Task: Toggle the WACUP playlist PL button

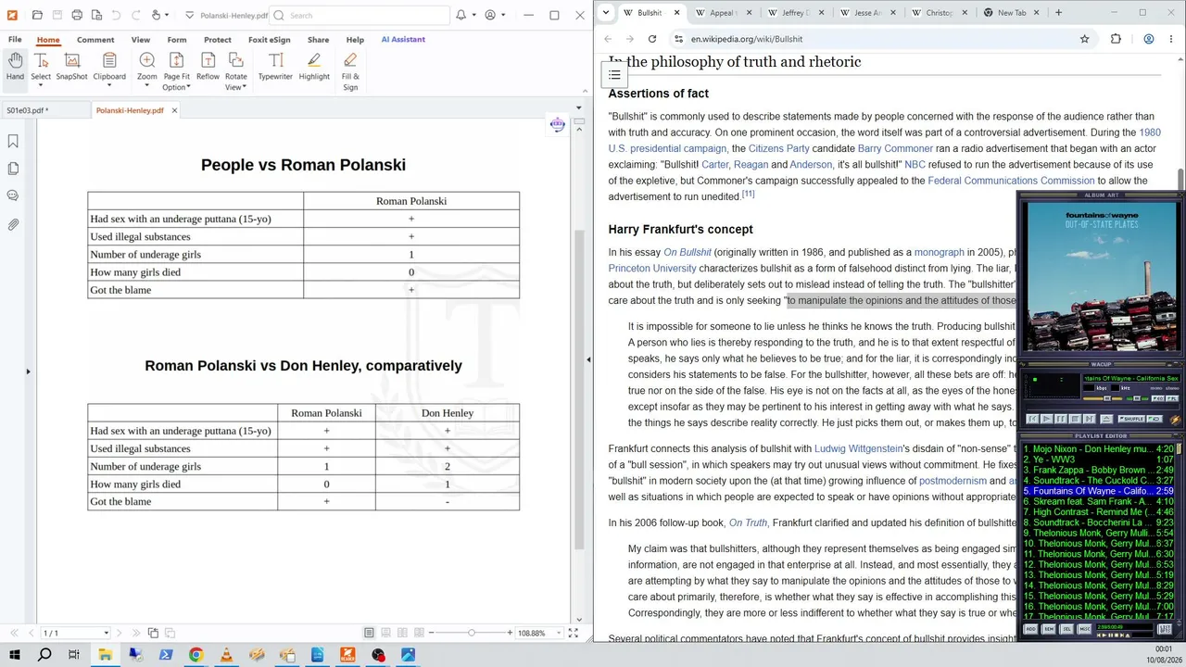Action: [x=1172, y=398]
